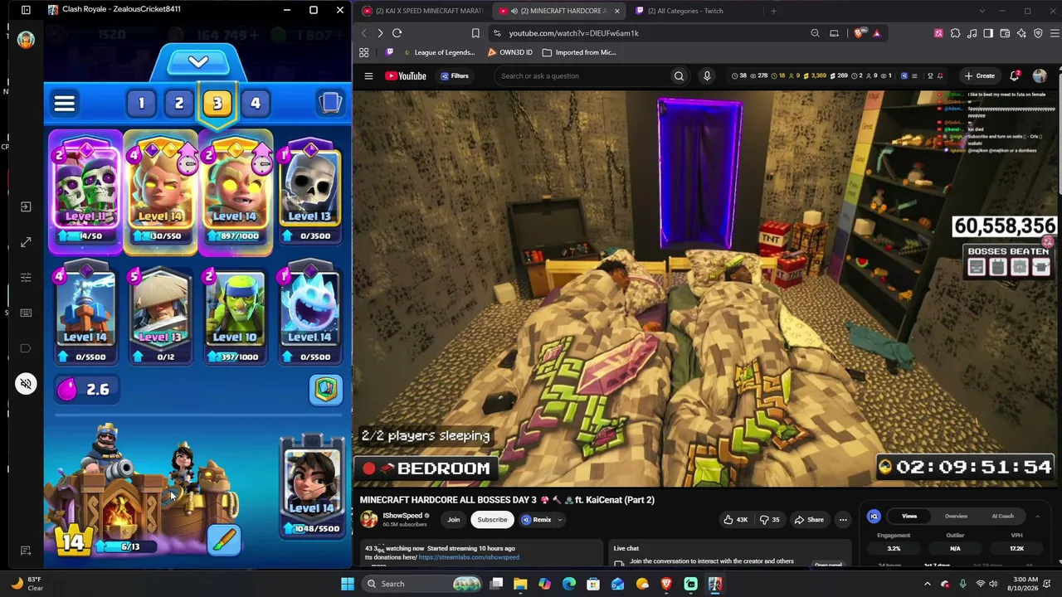Expand the browser tab search dropdown
The width and height of the screenshot is (1062, 597).
click(x=982, y=11)
